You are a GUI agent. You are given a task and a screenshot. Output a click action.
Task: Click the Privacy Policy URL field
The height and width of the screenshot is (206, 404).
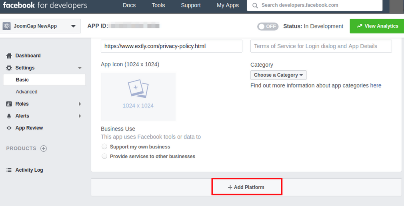(x=172, y=46)
